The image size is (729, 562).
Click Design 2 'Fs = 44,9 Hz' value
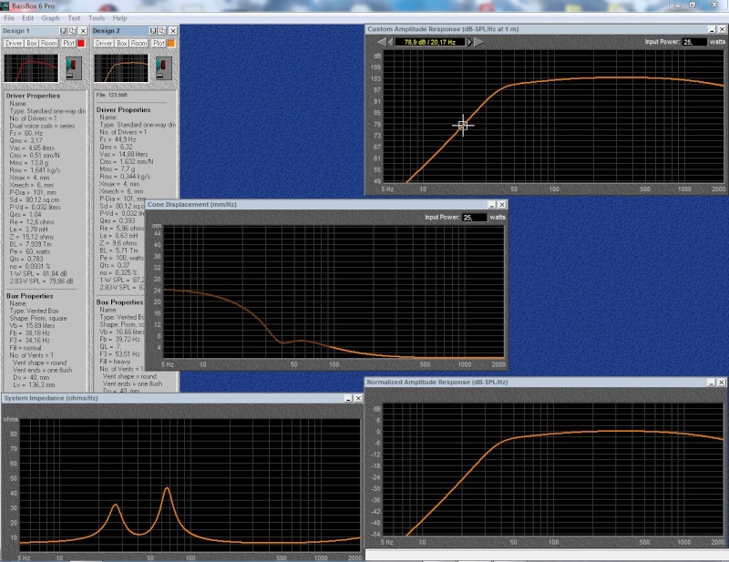[x=118, y=139]
